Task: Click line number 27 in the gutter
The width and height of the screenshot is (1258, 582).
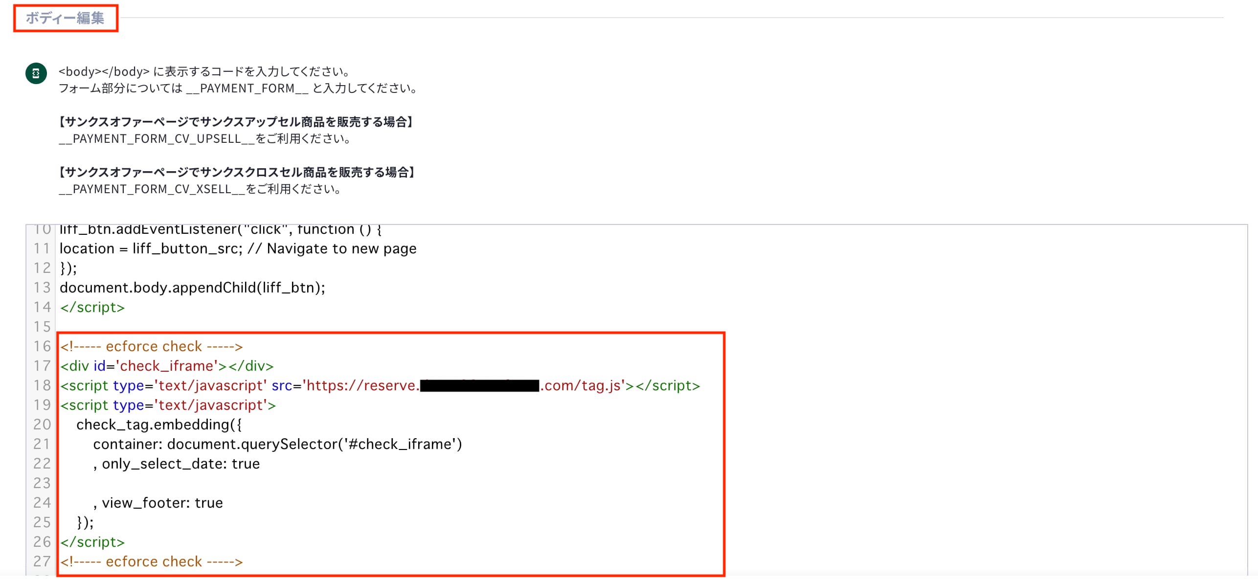Action: (x=42, y=561)
